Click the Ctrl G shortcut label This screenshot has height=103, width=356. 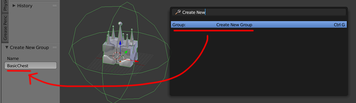click(339, 25)
